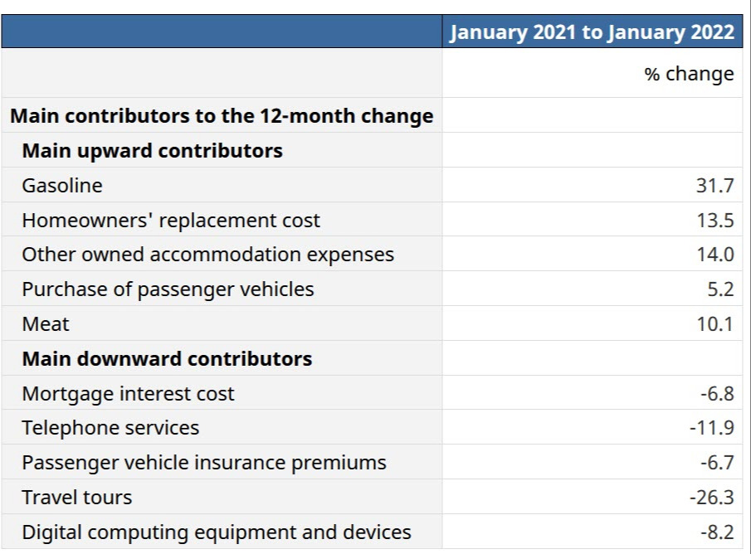The height and width of the screenshot is (554, 751).
Task: Select the 14.0 value cell
Action: 714,255
